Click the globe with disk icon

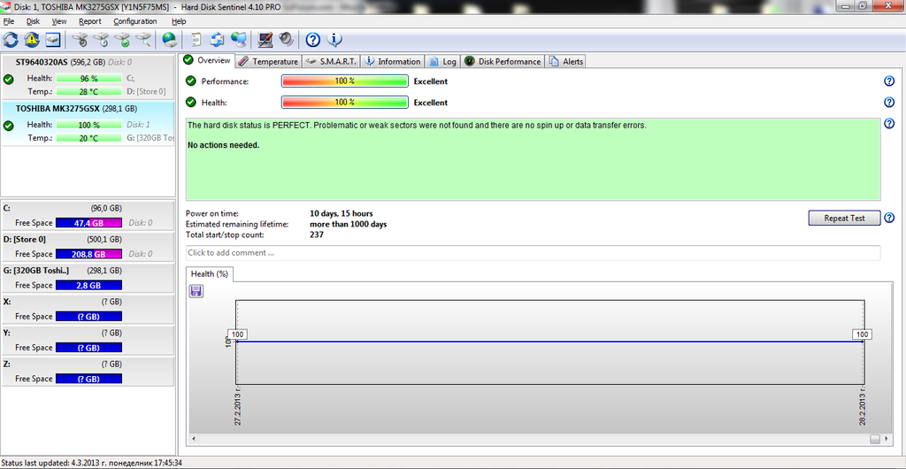click(169, 40)
